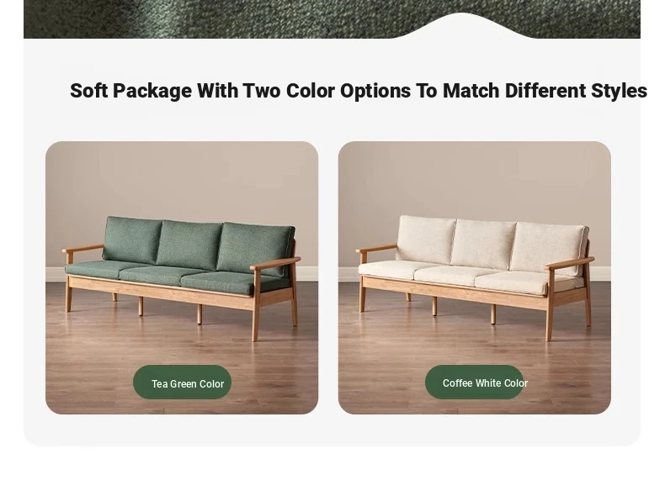Click the green sofa's right wooden armrest
665x491 pixels.
pos(275,262)
